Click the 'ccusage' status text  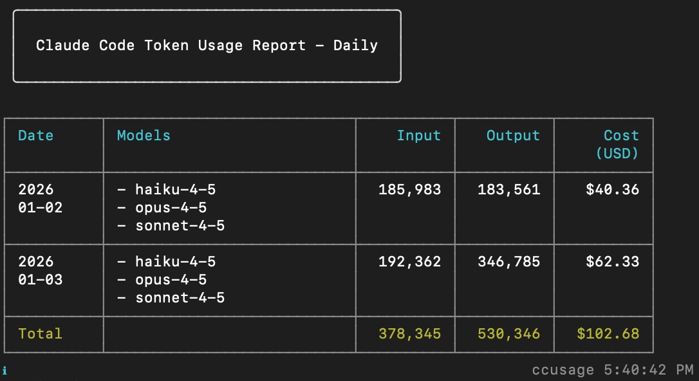click(x=563, y=370)
